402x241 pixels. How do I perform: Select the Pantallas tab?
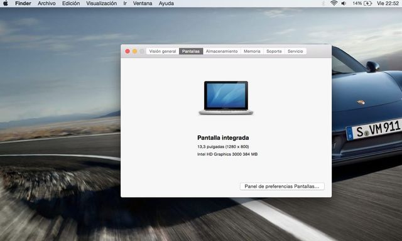point(191,51)
